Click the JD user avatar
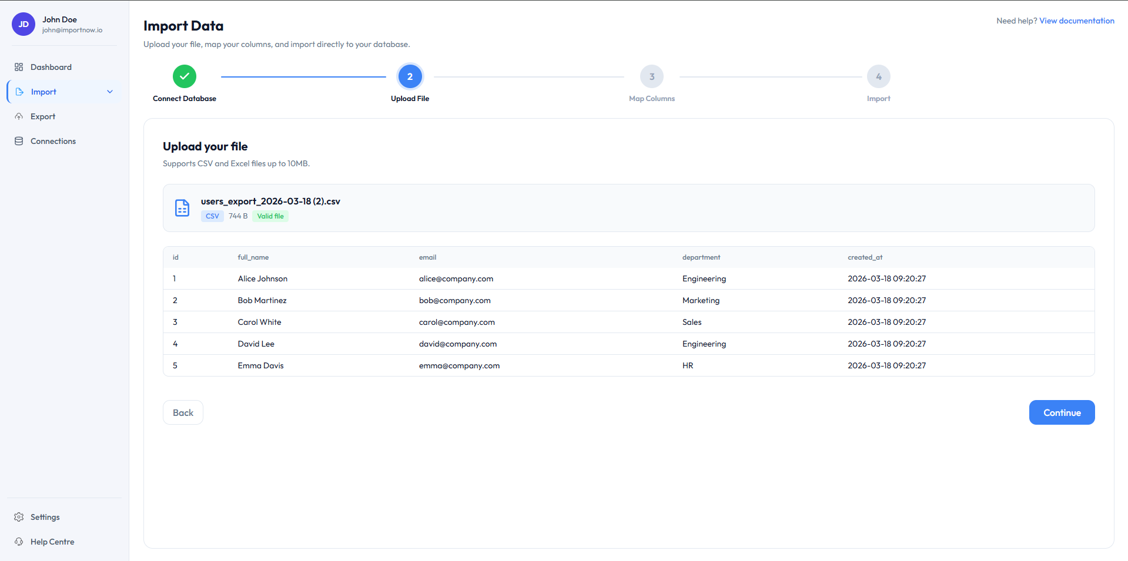The height and width of the screenshot is (561, 1128). tap(24, 24)
